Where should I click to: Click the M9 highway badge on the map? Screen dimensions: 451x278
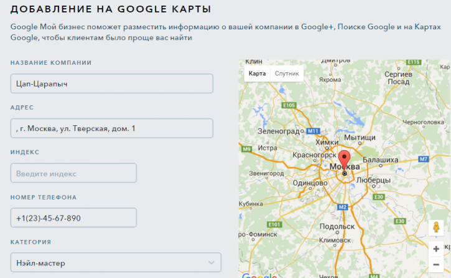tap(247, 149)
